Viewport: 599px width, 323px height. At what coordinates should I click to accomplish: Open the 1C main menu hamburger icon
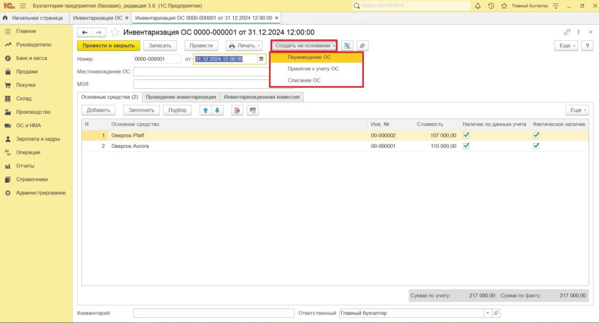[23, 6]
